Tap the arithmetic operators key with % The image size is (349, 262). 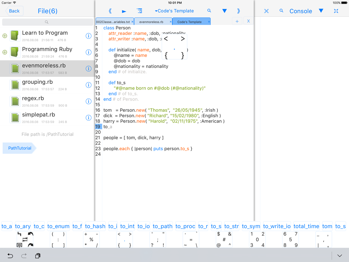coord(91,240)
